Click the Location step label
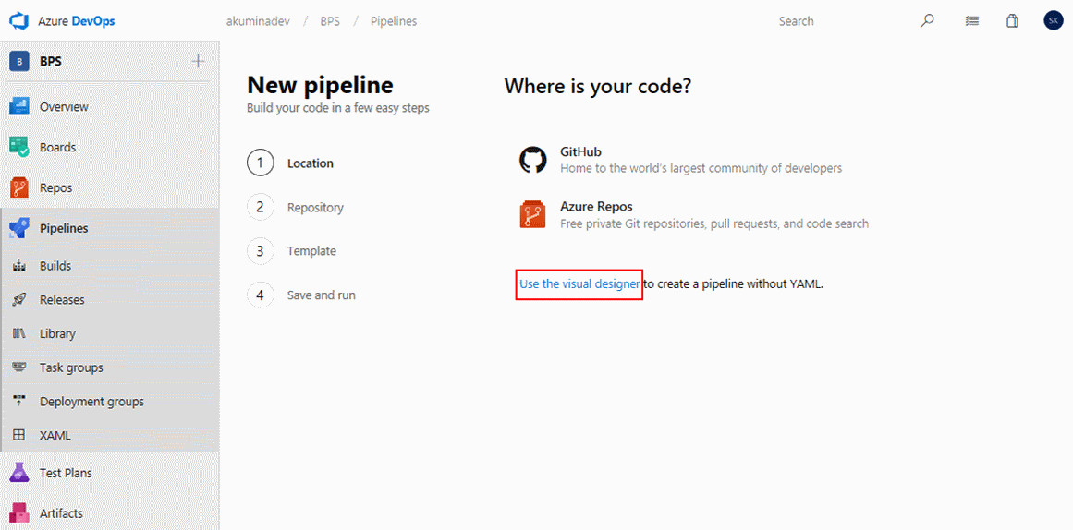Image resolution: width=1073 pixels, height=530 pixels. click(x=311, y=163)
